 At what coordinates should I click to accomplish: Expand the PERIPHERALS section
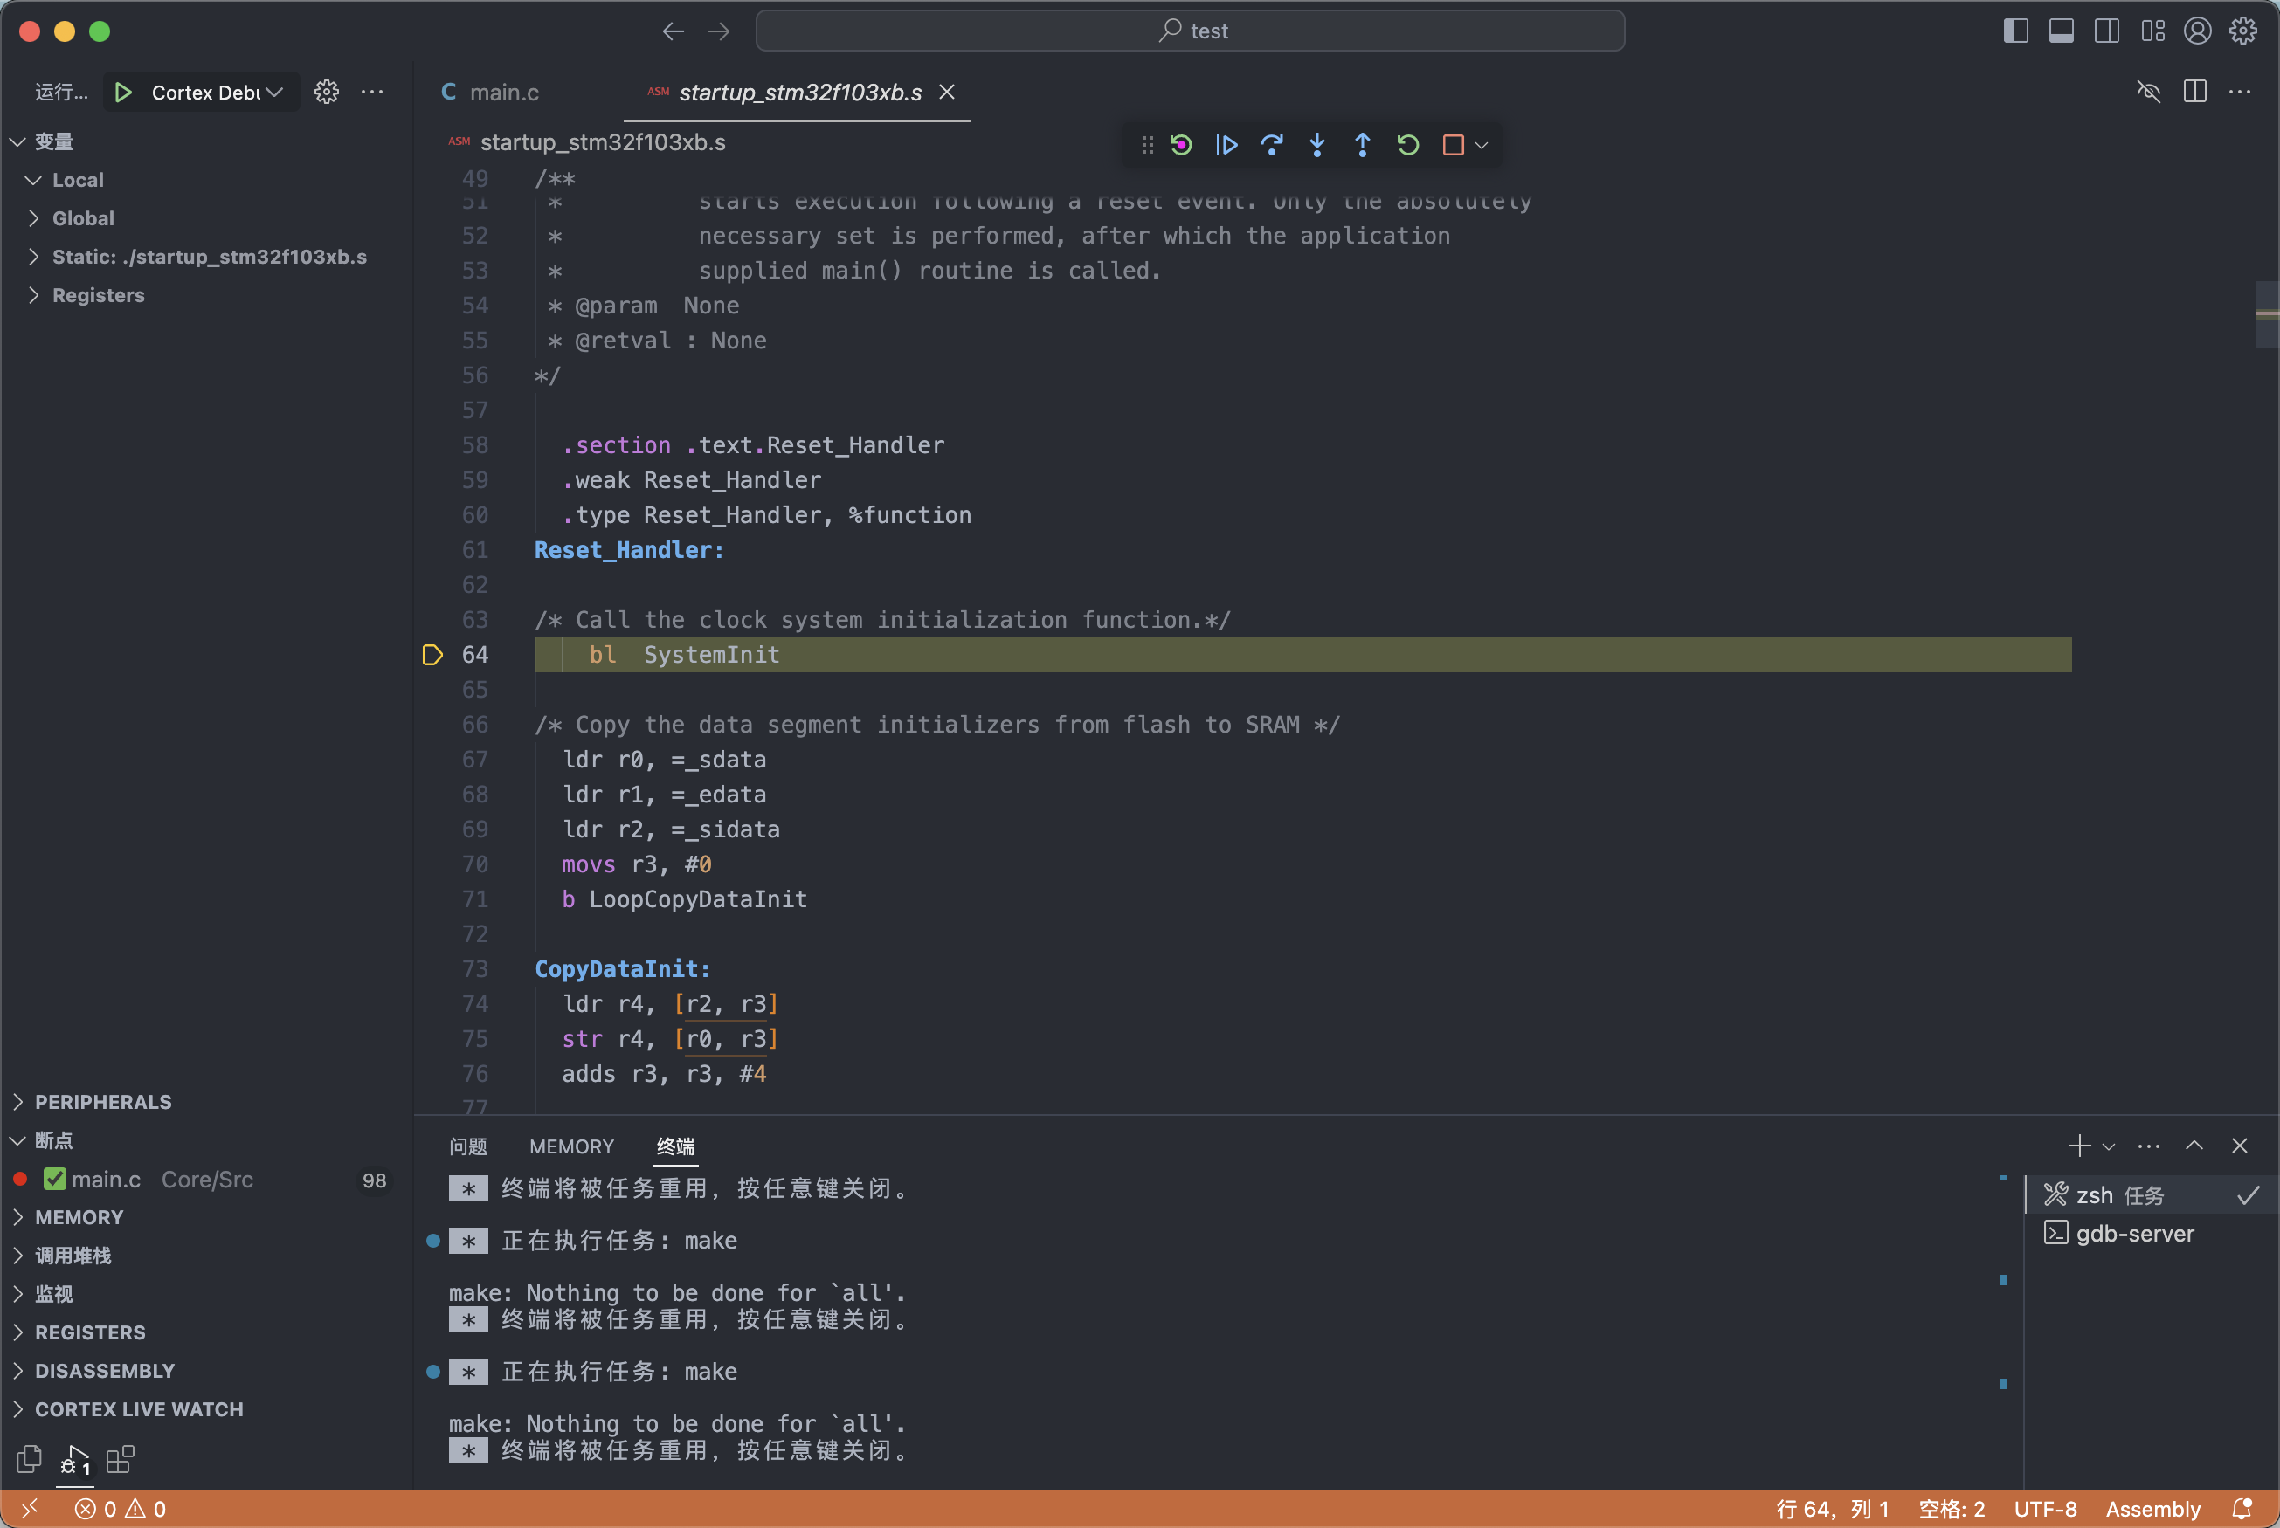(x=102, y=1102)
